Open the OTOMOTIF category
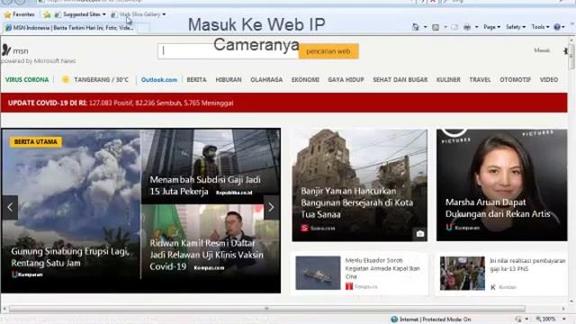Screen dimensions: 576x324 click(515, 80)
